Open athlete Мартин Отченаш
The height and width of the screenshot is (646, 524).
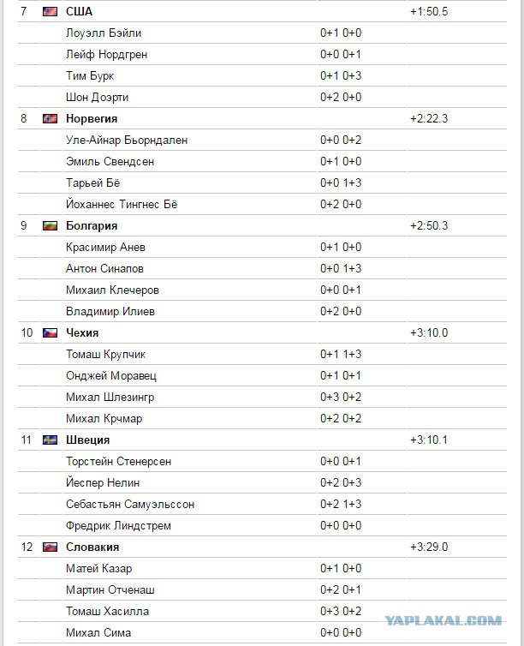pos(110,590)
